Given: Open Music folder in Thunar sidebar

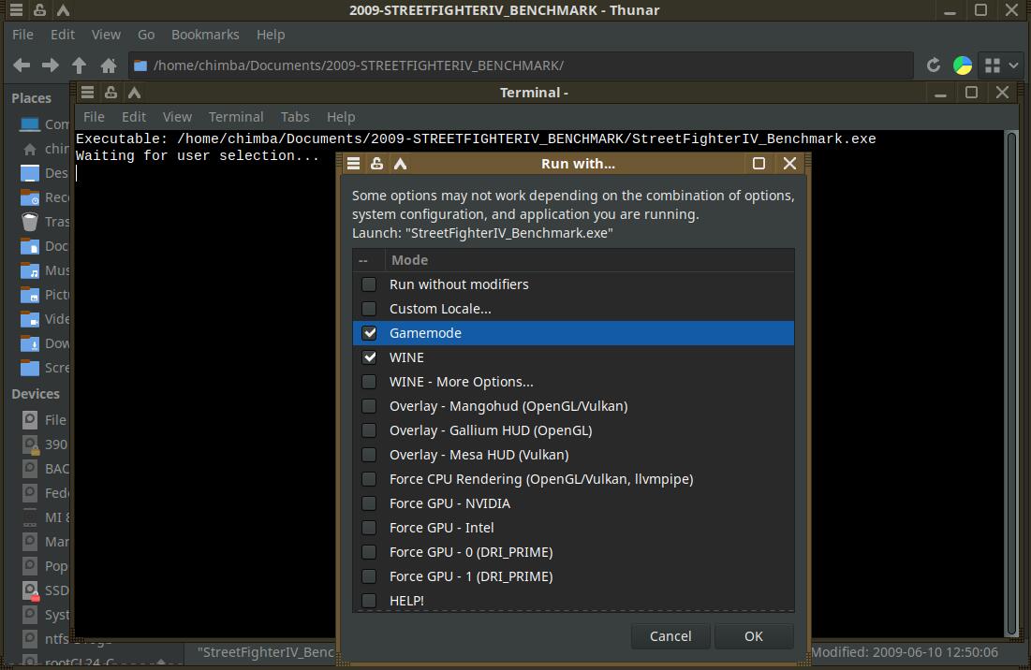Looking at the screenshot, I should (x=43, y=270).
